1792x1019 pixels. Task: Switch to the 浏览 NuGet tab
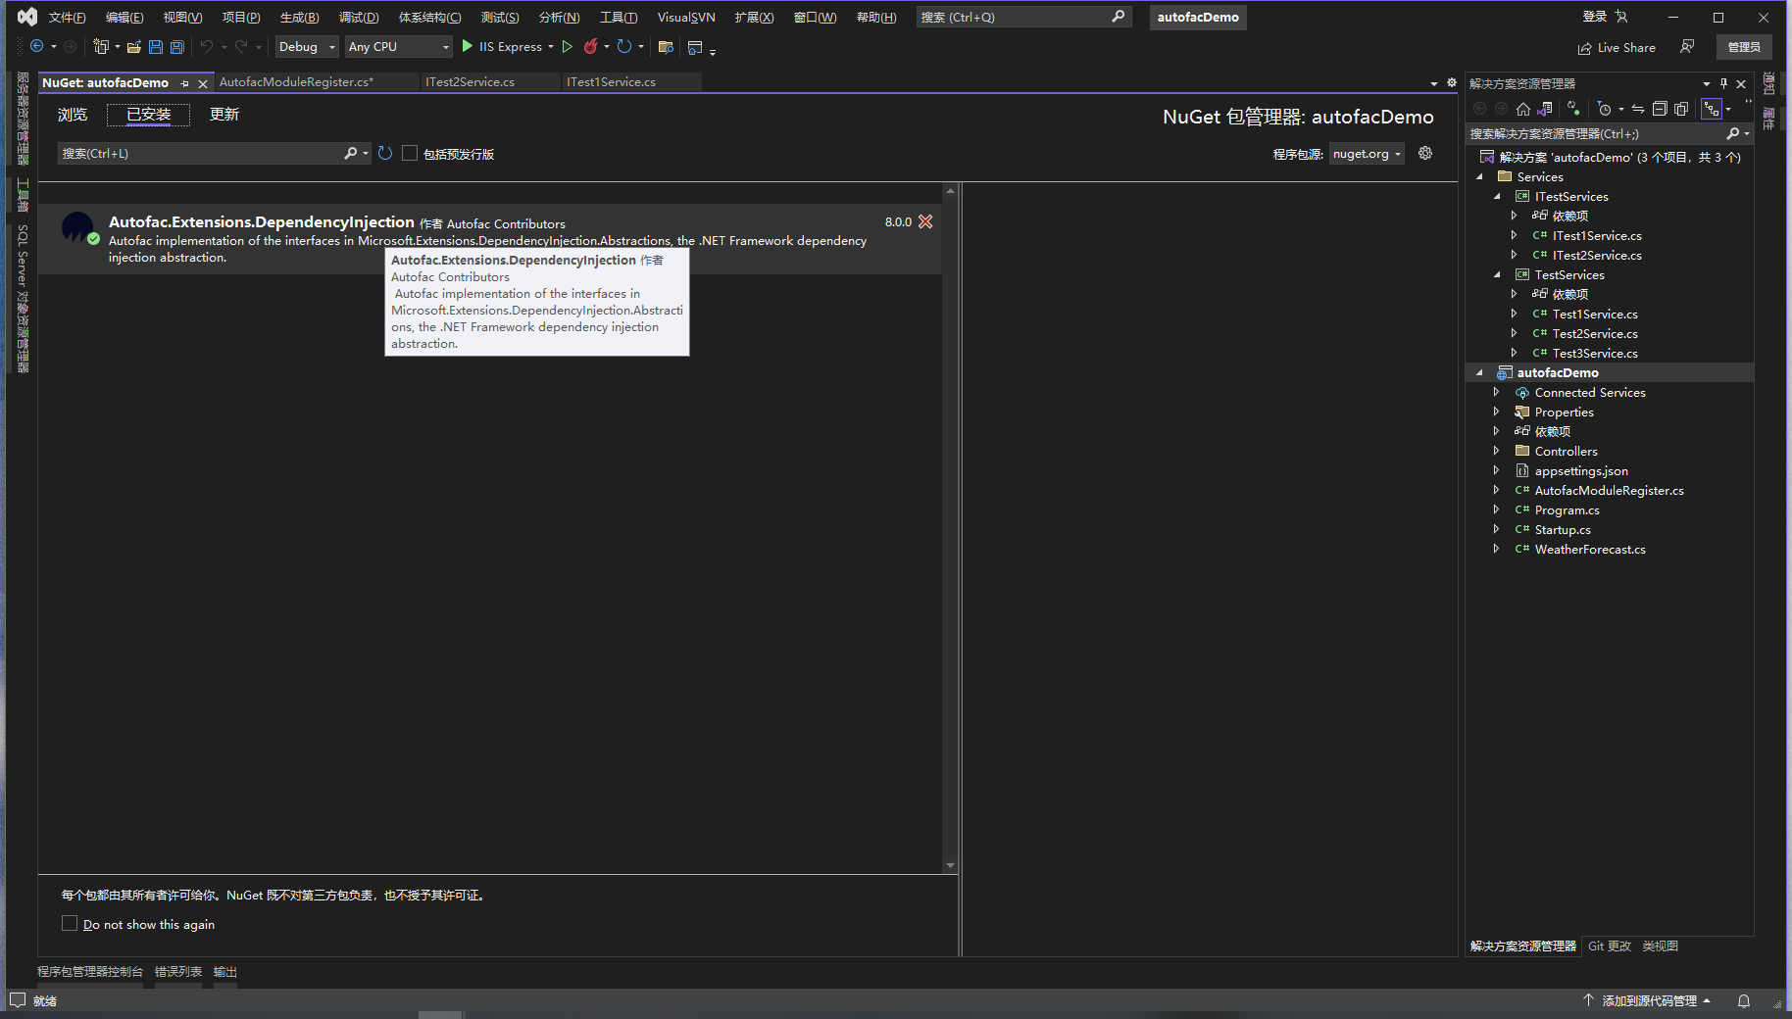pos(73,115)
